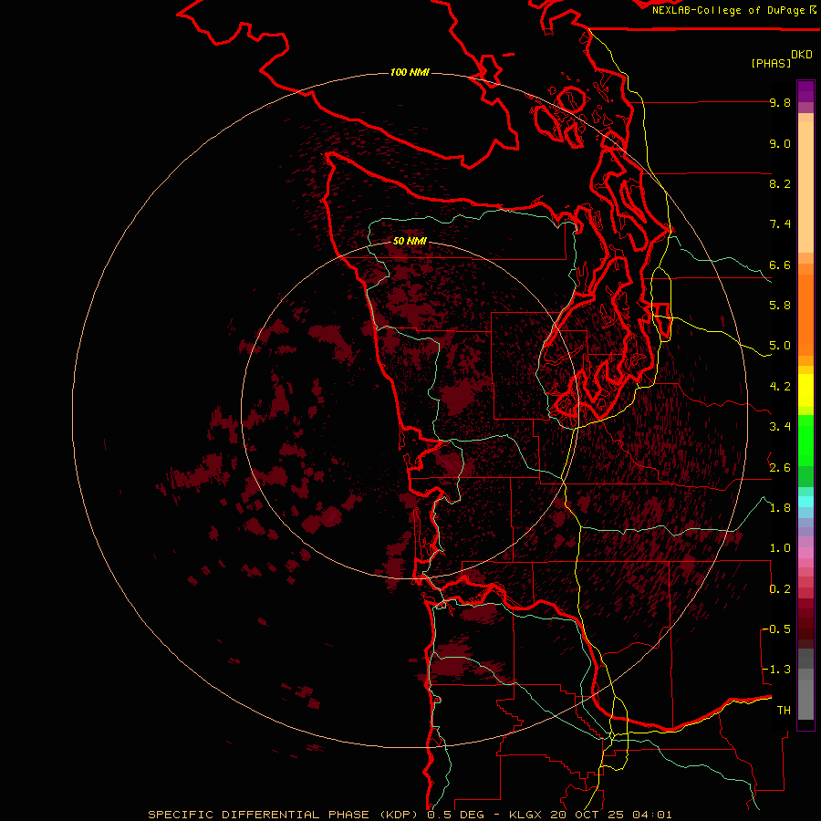Click the 04:01 timestamp in the caption
Viewport: 821px width, 821px height.
(x=652, y=815)
